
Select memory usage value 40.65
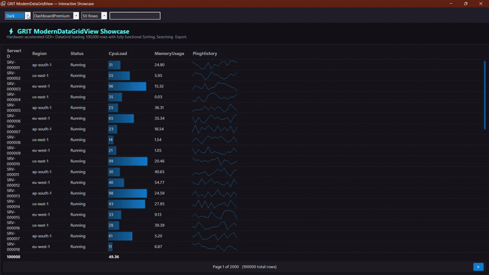[x=160, y=172]
